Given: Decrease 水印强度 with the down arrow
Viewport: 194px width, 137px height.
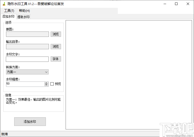Looking at the screenshot, I should 46,85.
